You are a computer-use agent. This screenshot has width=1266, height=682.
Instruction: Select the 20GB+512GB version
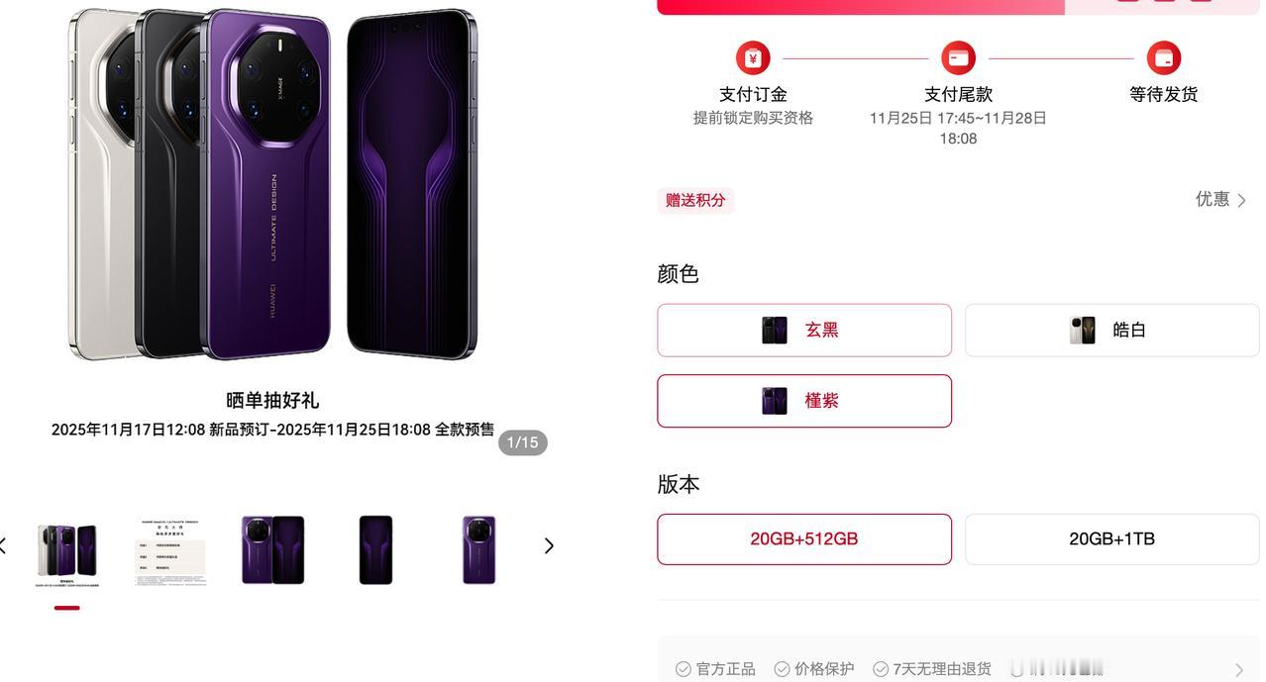coord(804,539)
